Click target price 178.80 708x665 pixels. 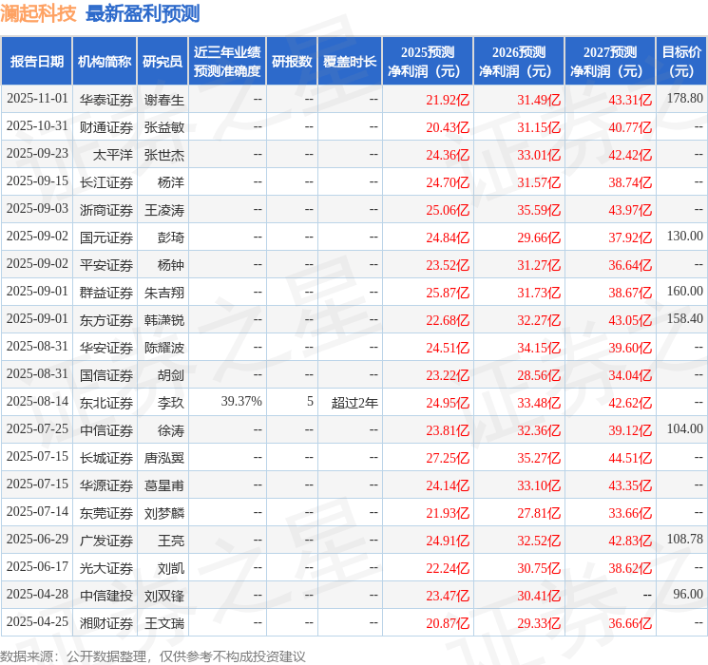tap(685, 98)
